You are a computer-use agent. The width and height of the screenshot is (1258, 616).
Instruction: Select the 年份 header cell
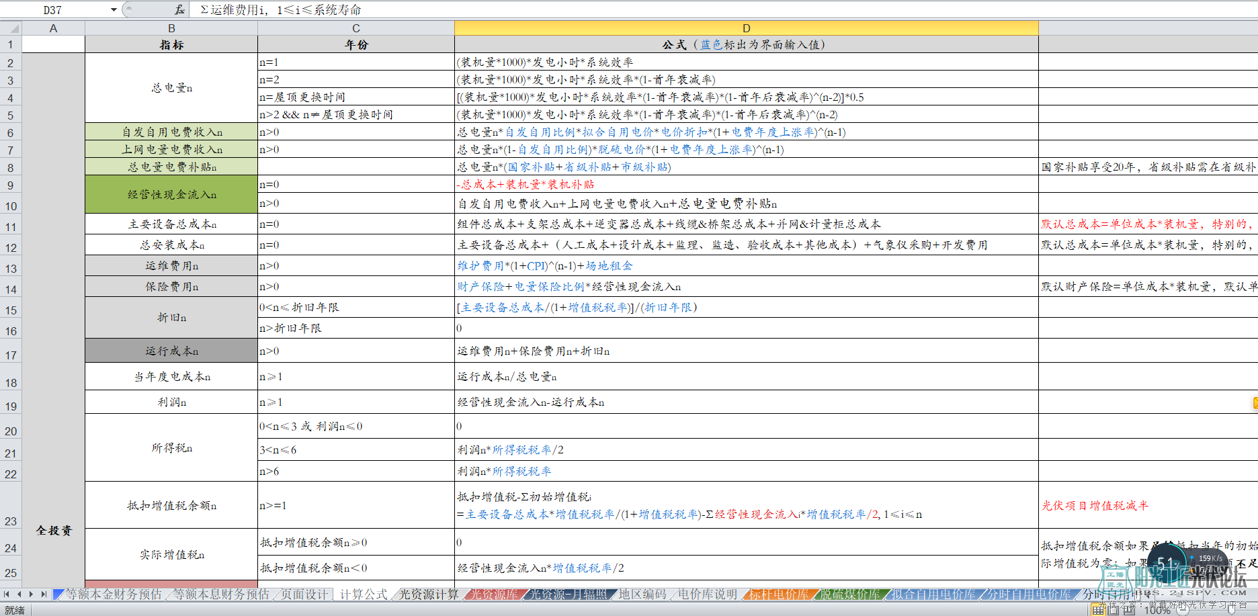pos(356,44)
